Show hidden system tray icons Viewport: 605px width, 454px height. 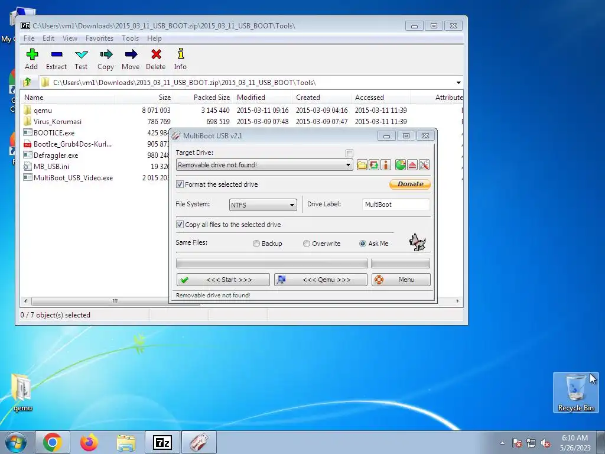(x=502, y=443)
